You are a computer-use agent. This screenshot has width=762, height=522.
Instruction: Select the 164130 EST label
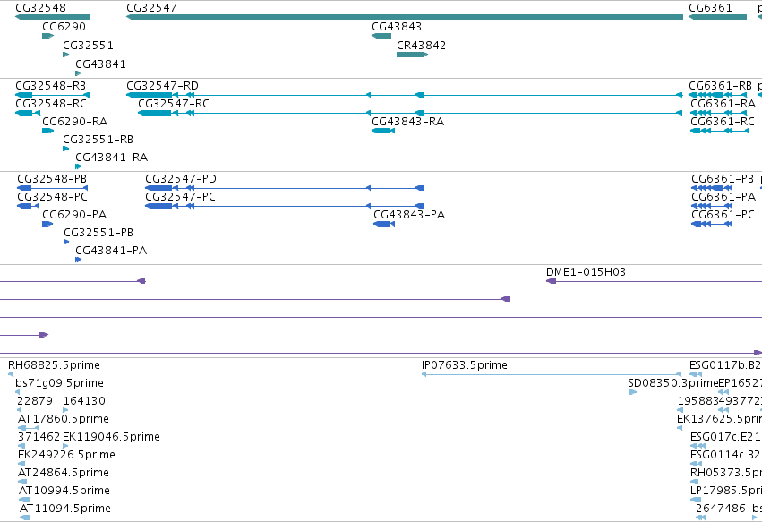click(84, 401)
